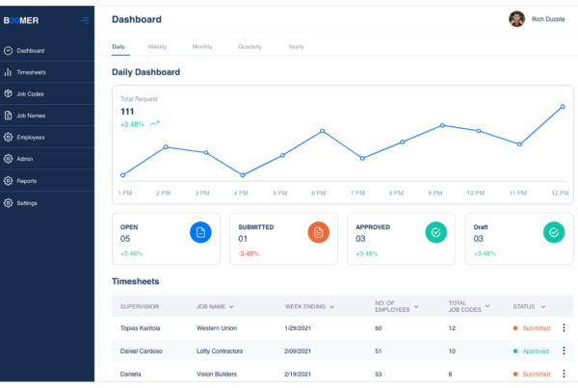Click the blue Open document icon

200,232
